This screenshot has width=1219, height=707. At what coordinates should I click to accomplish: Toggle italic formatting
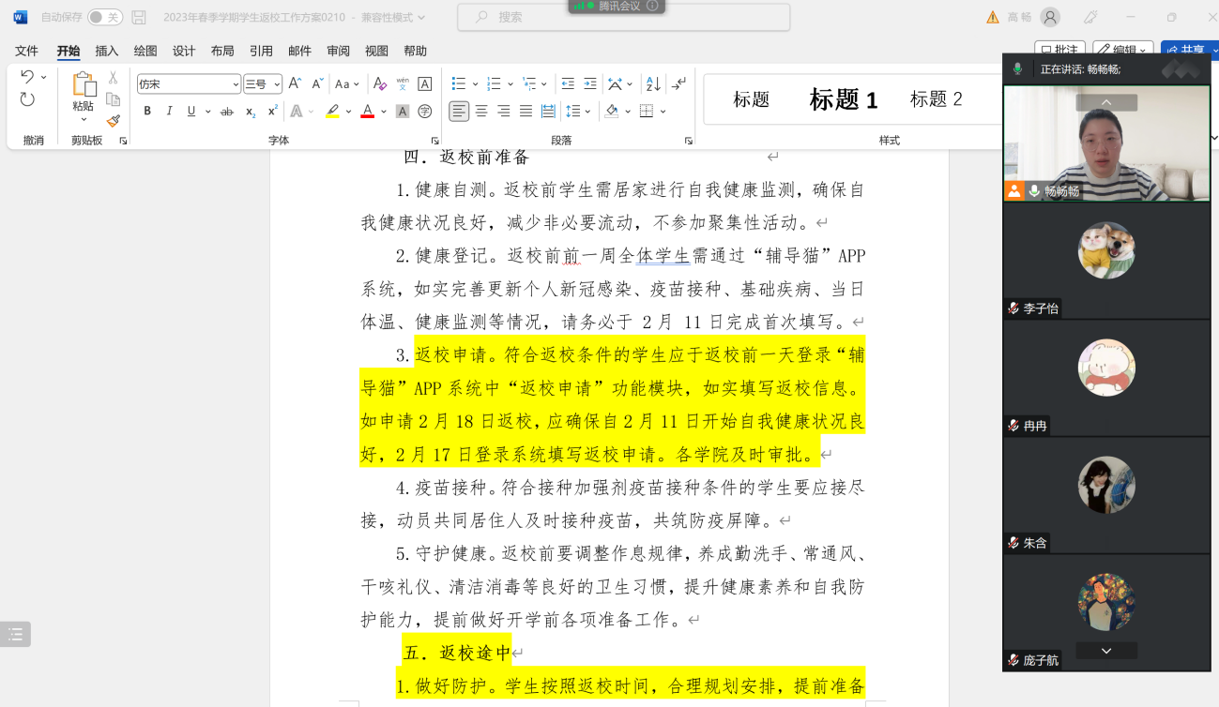170,112
